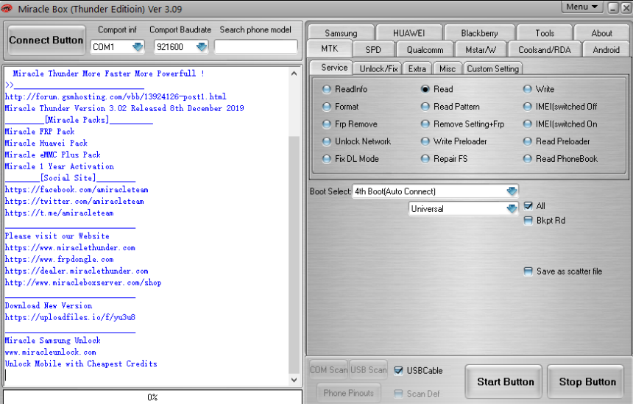This screenshot has width=633, height=404.
Task: Click the facebook.com/amiracleteam link
Action: coord(77,189)
